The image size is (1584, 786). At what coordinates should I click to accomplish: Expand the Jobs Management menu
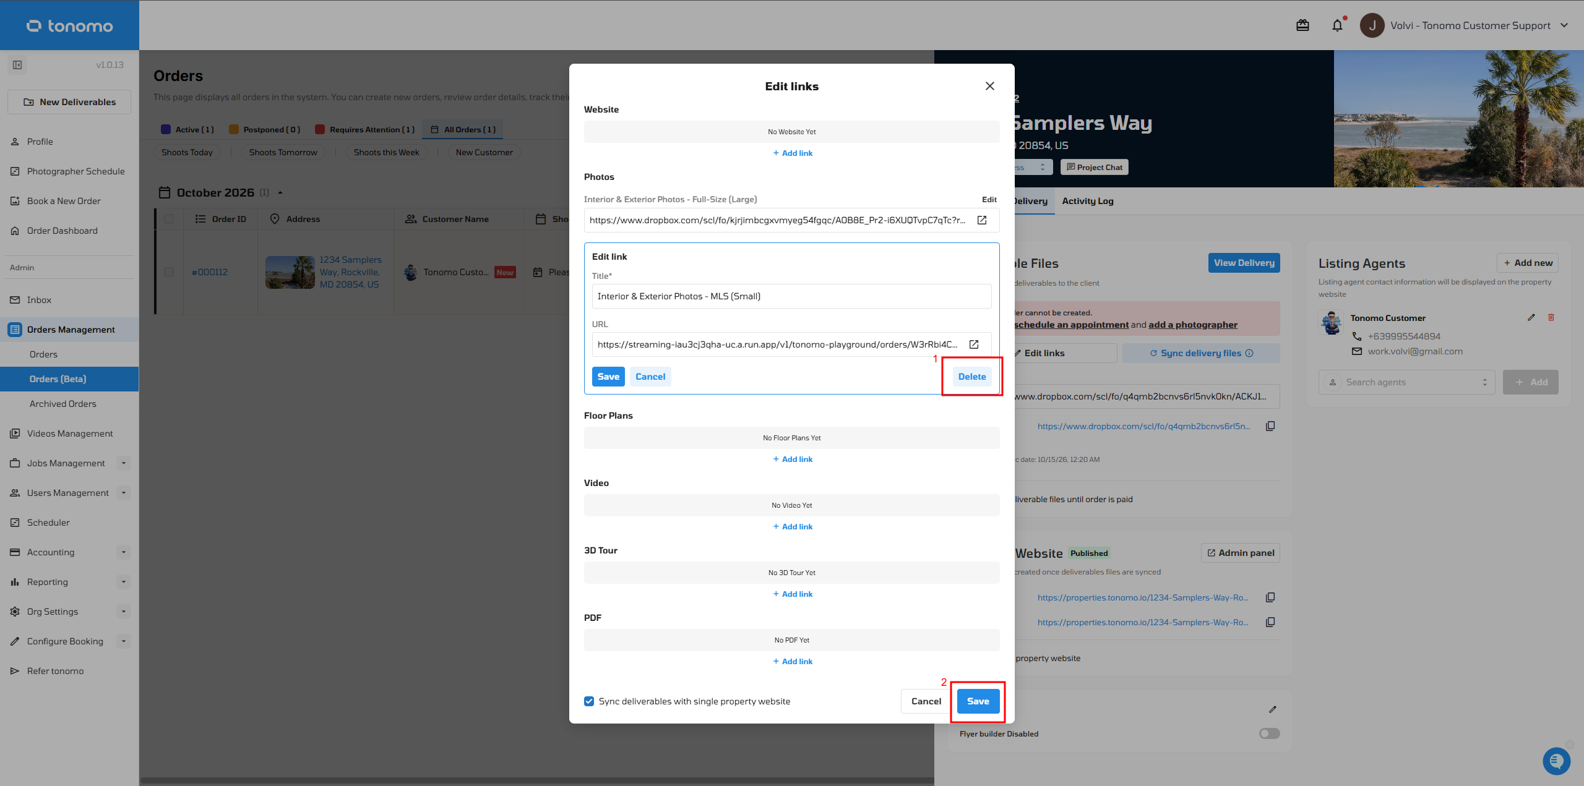(124, 463)
